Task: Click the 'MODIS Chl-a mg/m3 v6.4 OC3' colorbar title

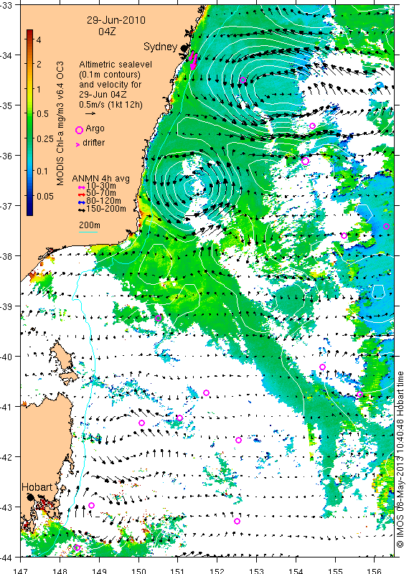Action: [60, 123]
